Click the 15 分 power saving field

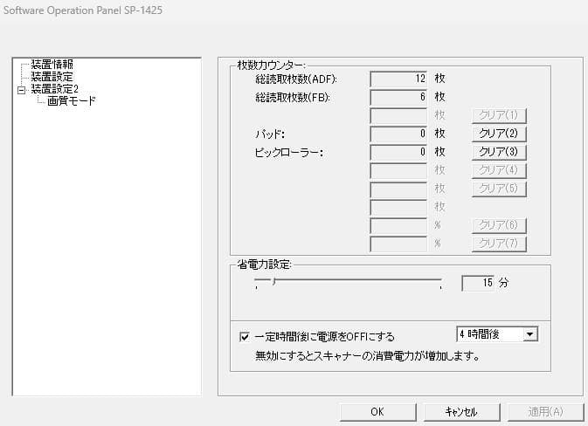477,284
